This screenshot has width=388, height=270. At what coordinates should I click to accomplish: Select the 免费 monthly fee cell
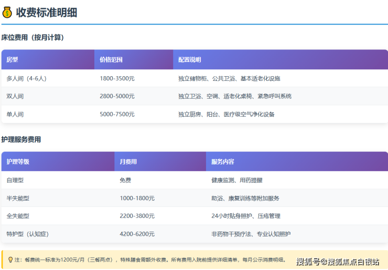(125, 180)
